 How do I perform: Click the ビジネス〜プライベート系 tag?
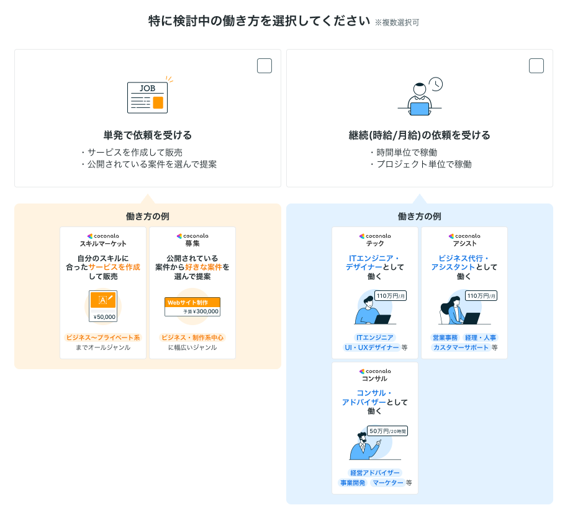(x=103, y=338)
